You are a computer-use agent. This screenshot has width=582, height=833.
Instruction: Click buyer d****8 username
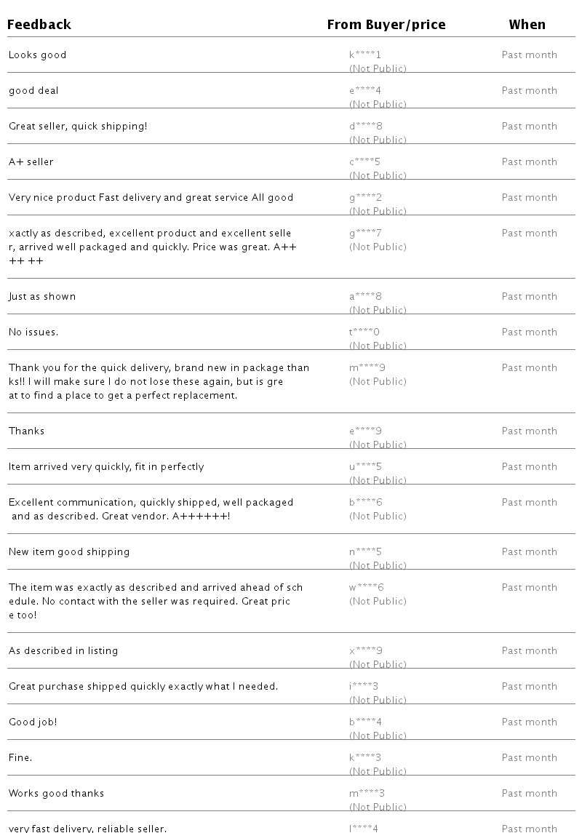(x=365, y=126)
